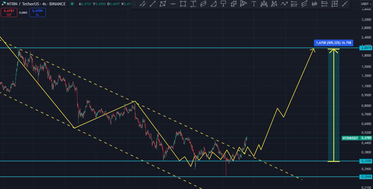Viewport: 373px width, 189px height.
Task: Click the 0,3300 support line label
Action: coord(366,161)
